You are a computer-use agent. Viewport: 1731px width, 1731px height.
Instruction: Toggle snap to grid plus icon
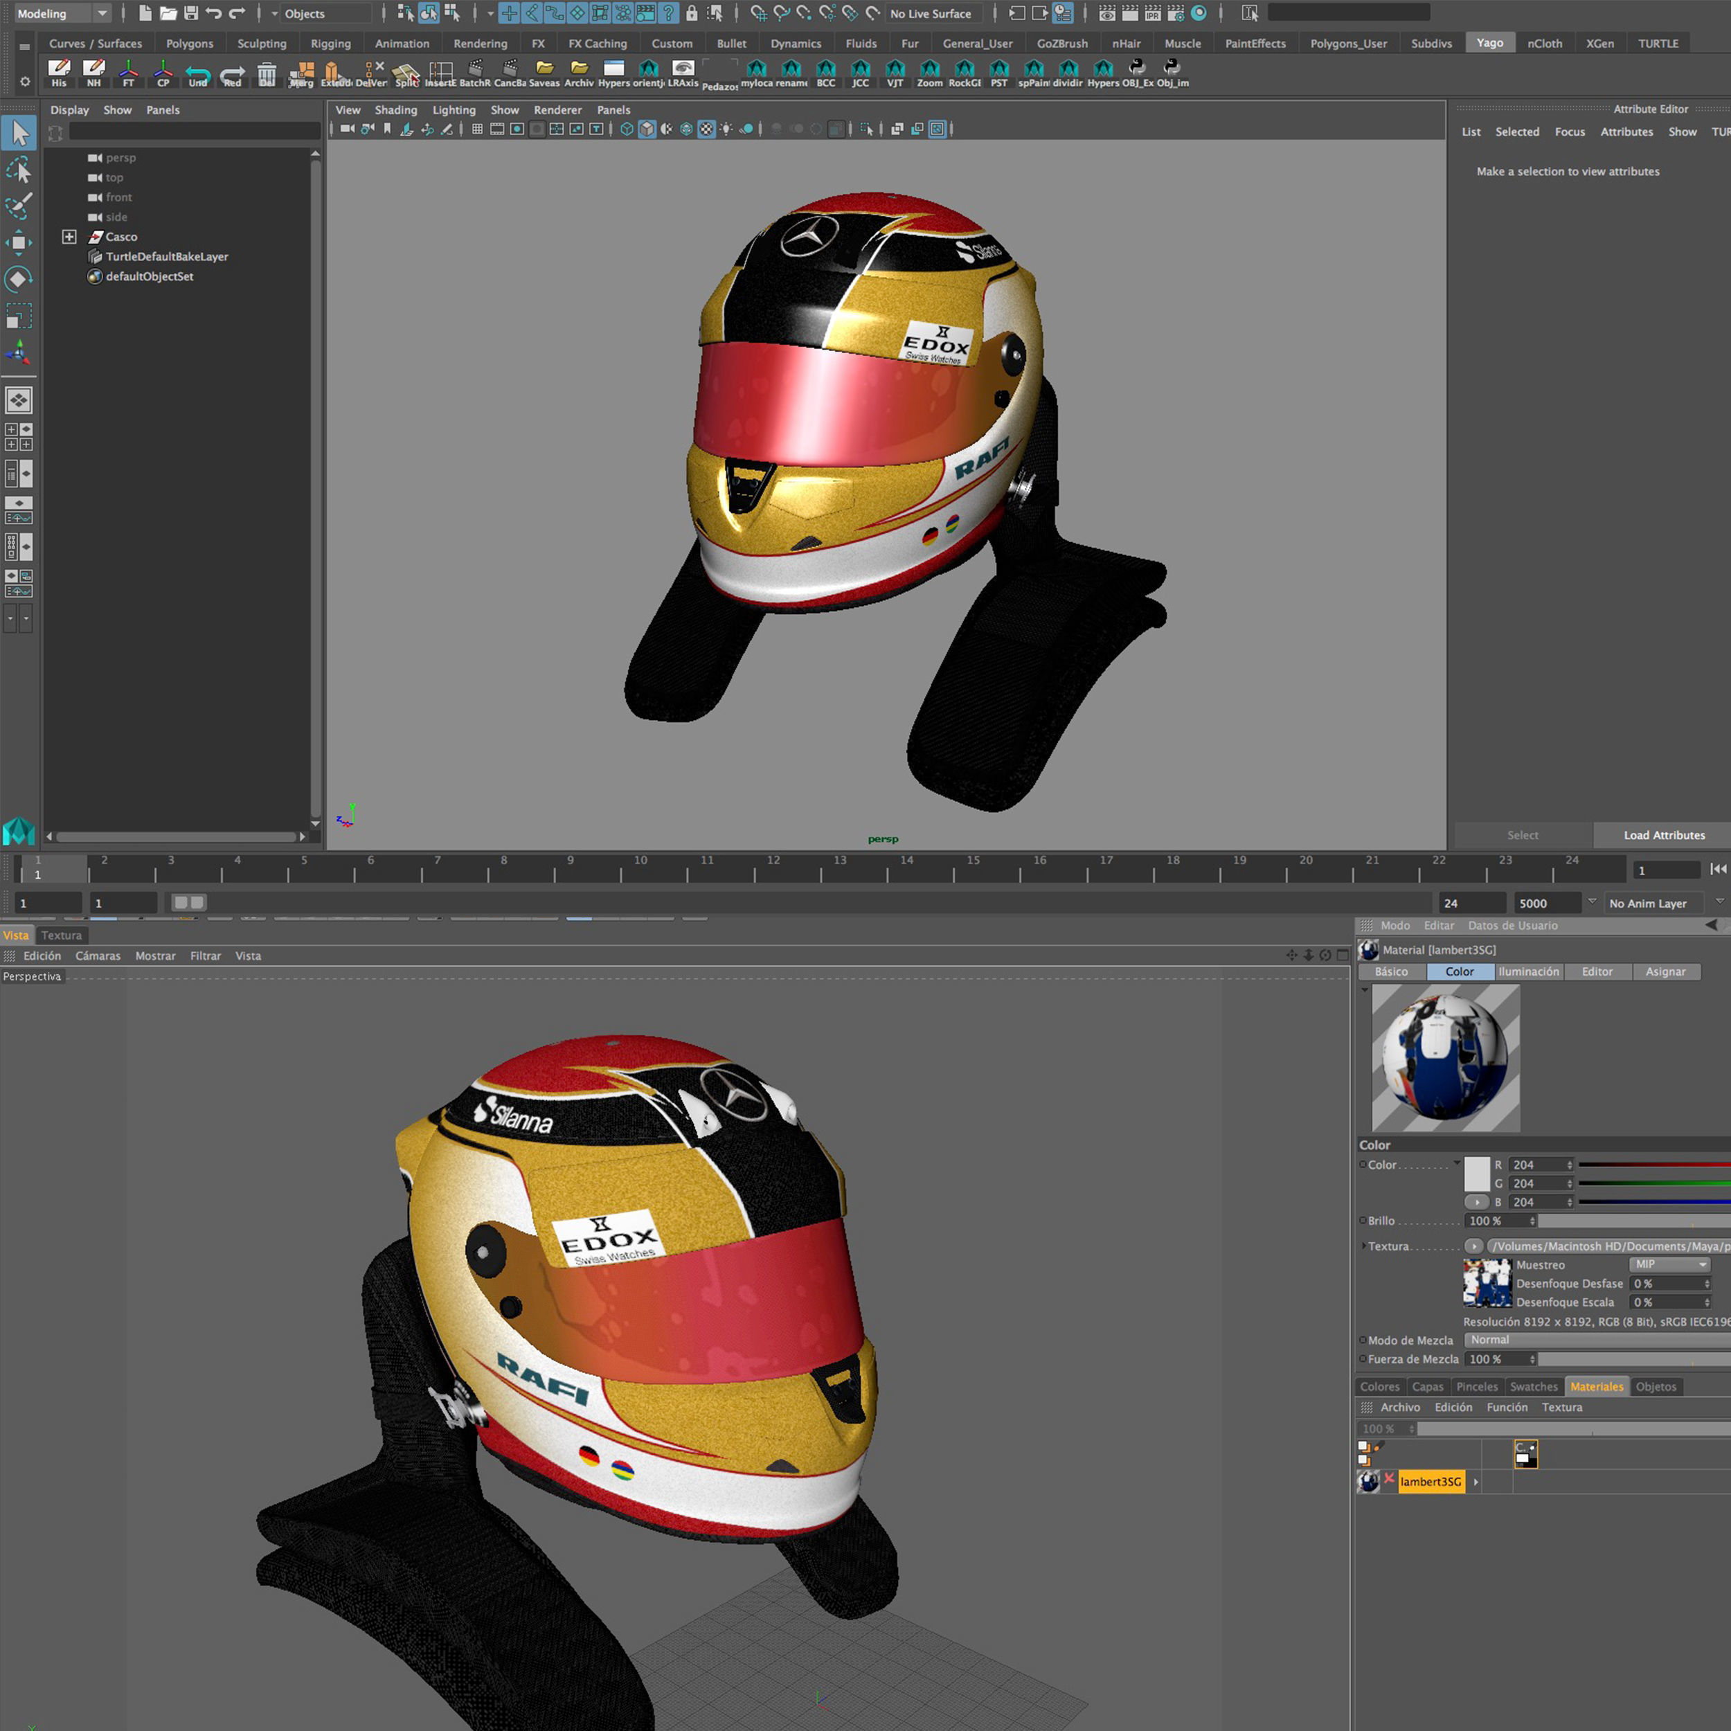509,13
